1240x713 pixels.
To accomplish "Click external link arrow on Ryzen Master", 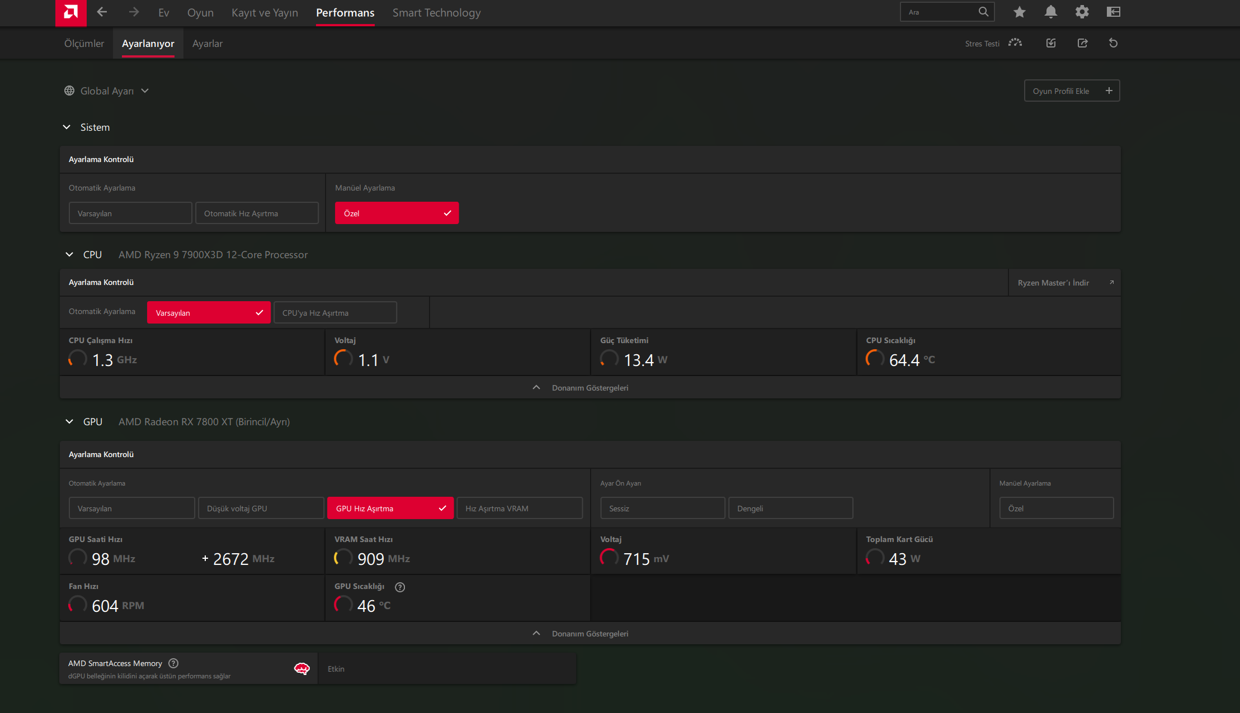I will pyautogui.click(x=1111, y=283).
